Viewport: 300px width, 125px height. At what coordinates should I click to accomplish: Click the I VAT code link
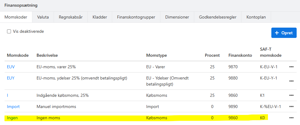click(x=7, y=95)
